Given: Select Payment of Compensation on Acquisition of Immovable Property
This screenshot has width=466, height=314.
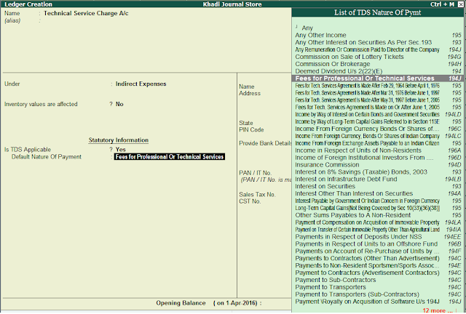Looking at the screenshot, I should (378, 222).
